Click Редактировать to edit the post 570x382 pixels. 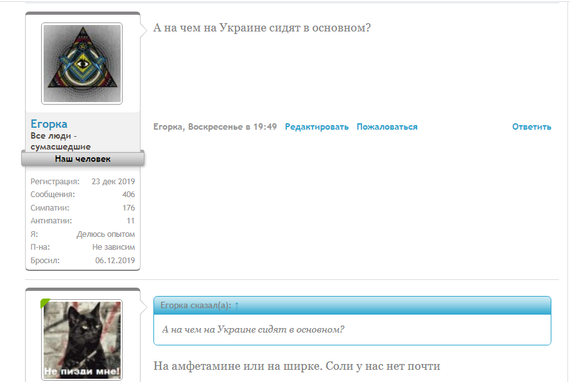(317, 126)
